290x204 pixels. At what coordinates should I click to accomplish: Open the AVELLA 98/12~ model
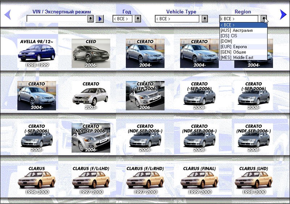(x=37, y=53)
